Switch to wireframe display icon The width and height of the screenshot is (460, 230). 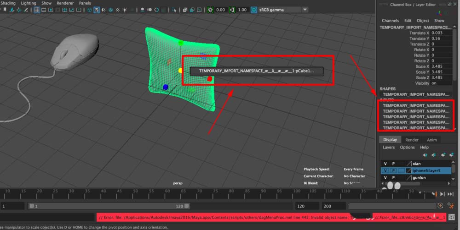click(90, 10)
